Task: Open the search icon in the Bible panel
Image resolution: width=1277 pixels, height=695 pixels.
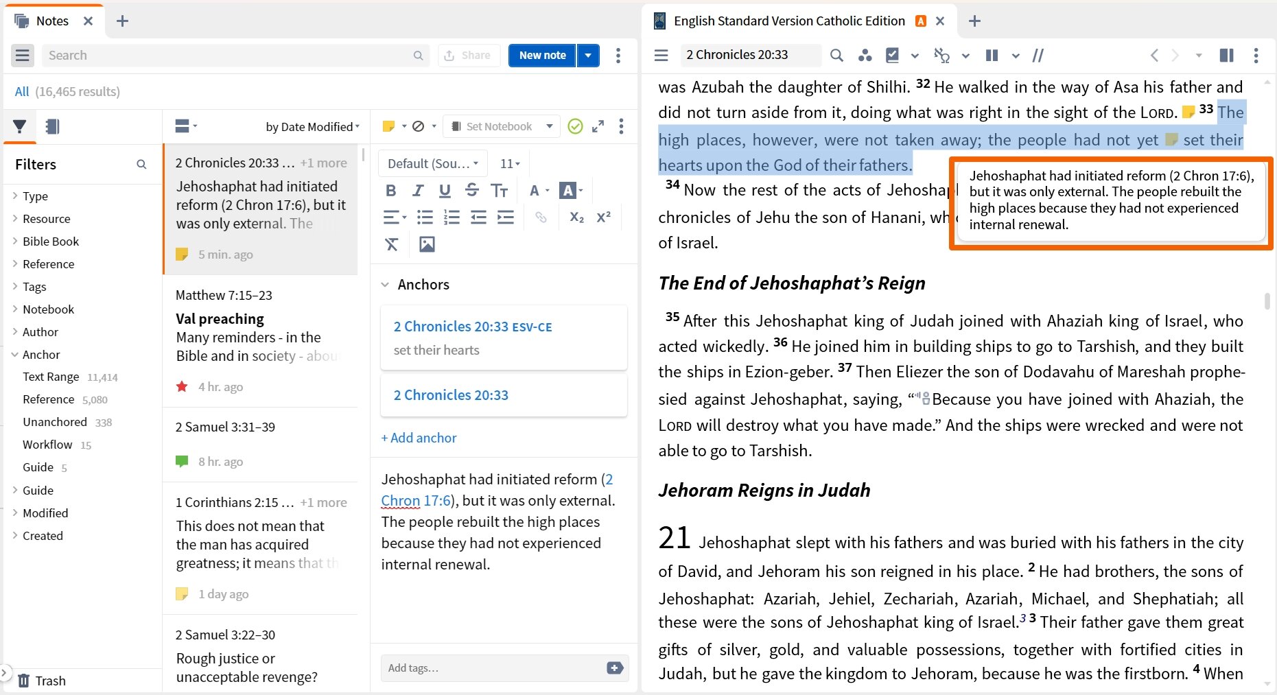Action: (836, 55)
